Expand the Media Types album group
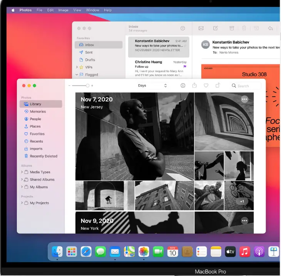Screen dimensions: 281x276 (x=22, y=172)
